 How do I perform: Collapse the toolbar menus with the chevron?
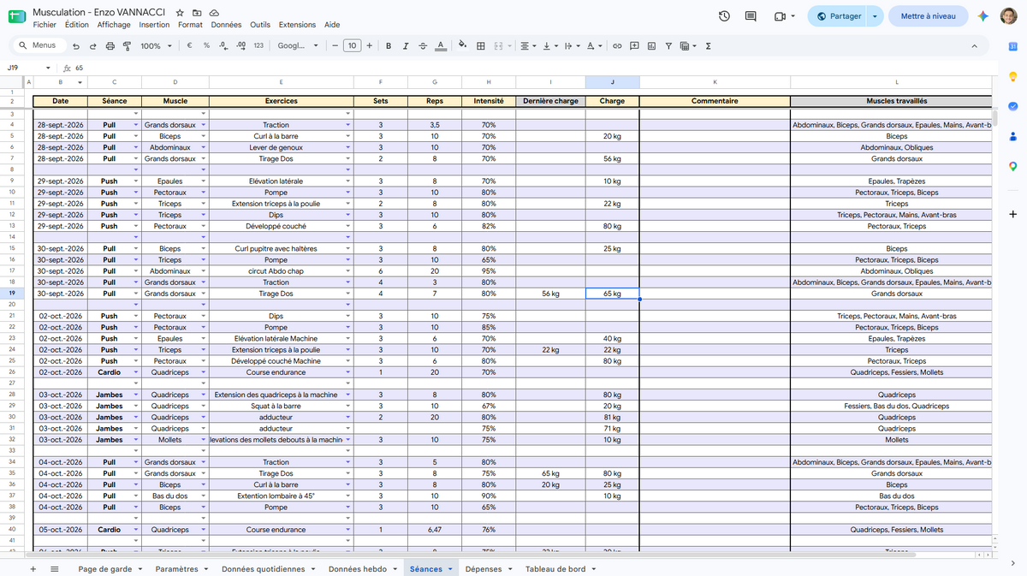coord(974,46)
